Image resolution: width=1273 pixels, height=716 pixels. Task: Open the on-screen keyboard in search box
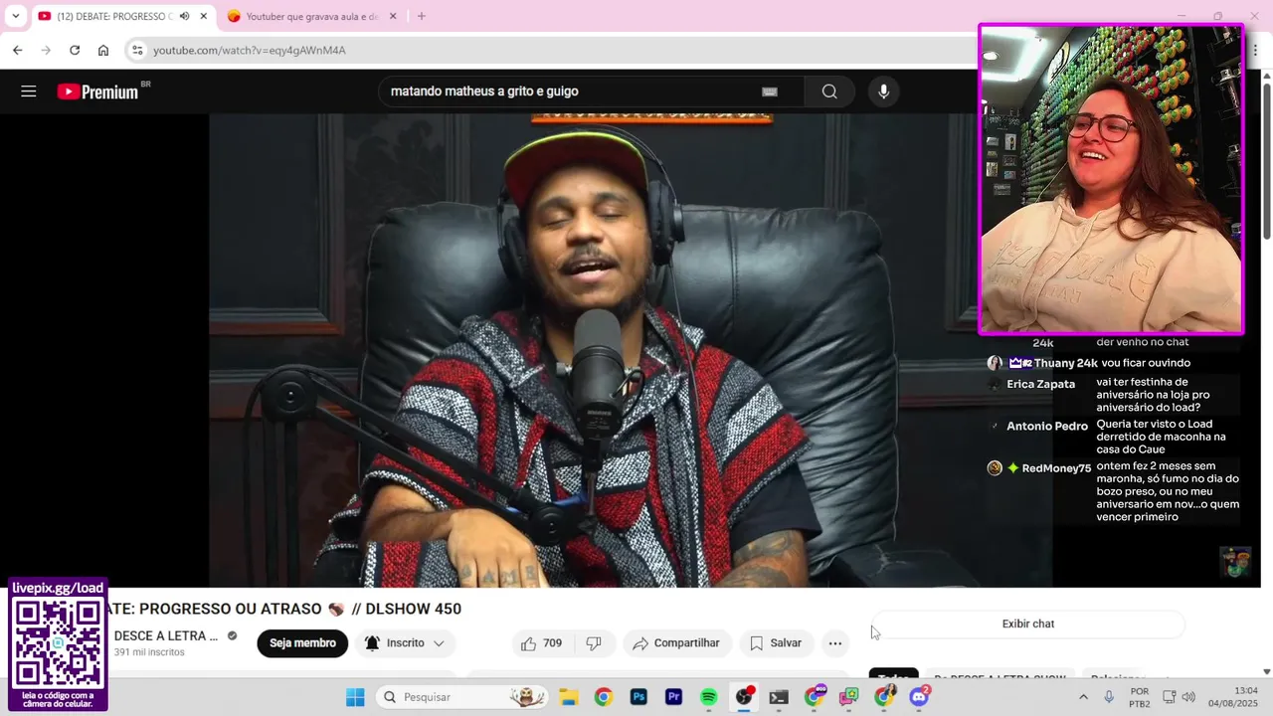[x=770, y=91]
